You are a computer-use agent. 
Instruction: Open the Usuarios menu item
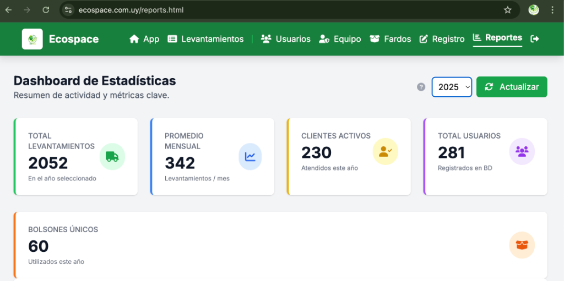286,39
